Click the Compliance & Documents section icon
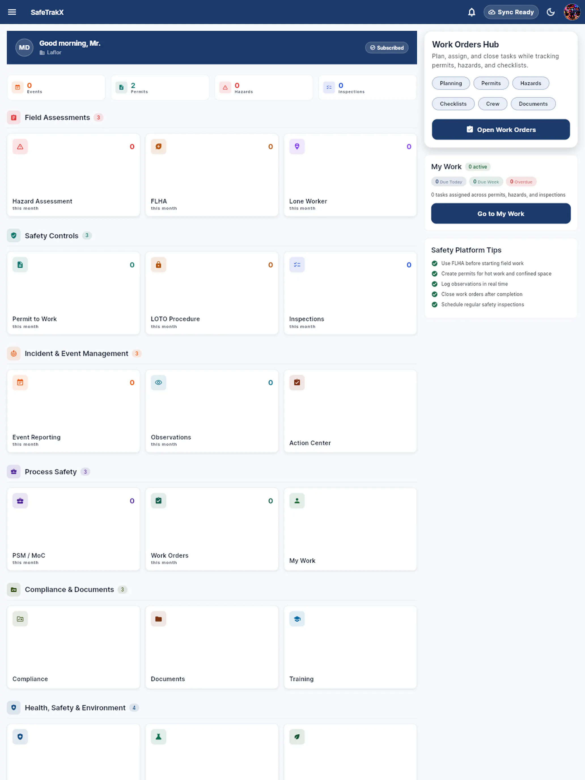Image resolution: width=585 pixels, height=780 pixels. coord(14,590)
